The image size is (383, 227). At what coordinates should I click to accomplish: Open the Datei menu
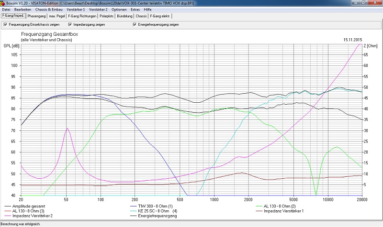click(6, 10)
